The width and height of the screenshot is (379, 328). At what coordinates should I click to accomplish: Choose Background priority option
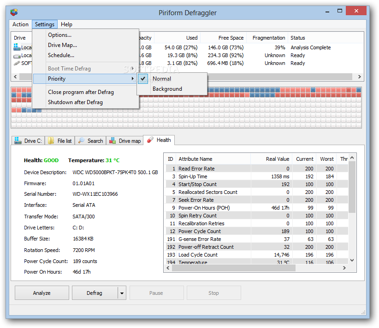172,89
